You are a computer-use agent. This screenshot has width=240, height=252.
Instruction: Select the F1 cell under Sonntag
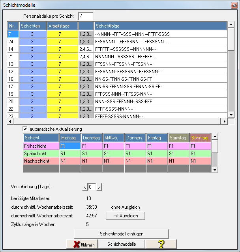[x=201, y=146]
